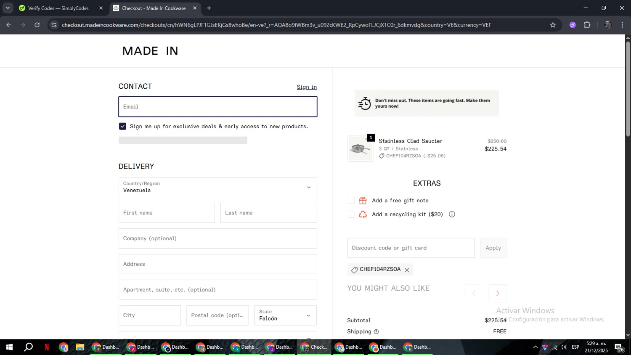Show next recommended product arrow
631x355 pixels.
click(498, 294)
